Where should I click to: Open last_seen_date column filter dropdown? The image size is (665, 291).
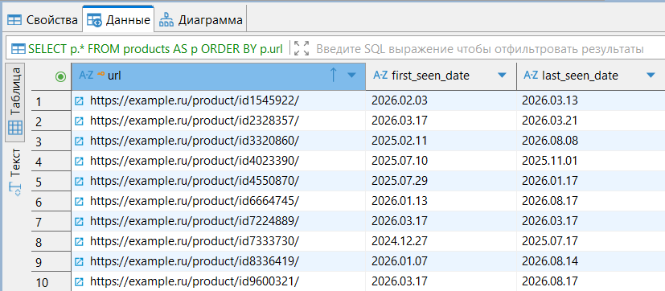pos(651,76)
